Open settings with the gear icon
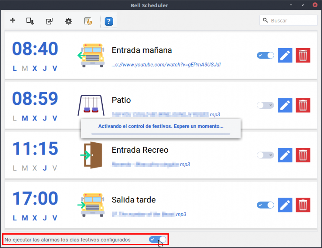Screen dimensions: 322x248 pyautogui.click(x=69, y=21)
